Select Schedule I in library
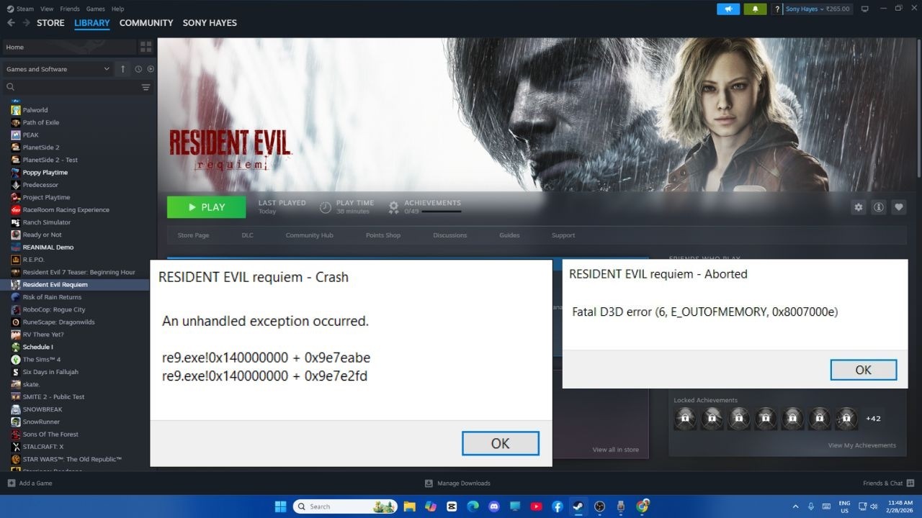The width and height of the screenshot is (922, 518). pyautogui.click(x=37, y=347)
